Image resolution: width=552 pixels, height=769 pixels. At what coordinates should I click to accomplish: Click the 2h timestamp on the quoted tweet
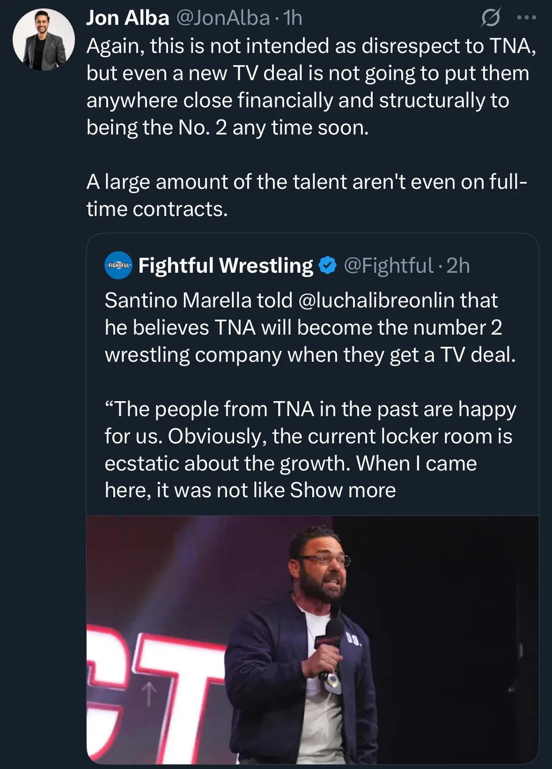pyautogui.click(x=458, y=266)
